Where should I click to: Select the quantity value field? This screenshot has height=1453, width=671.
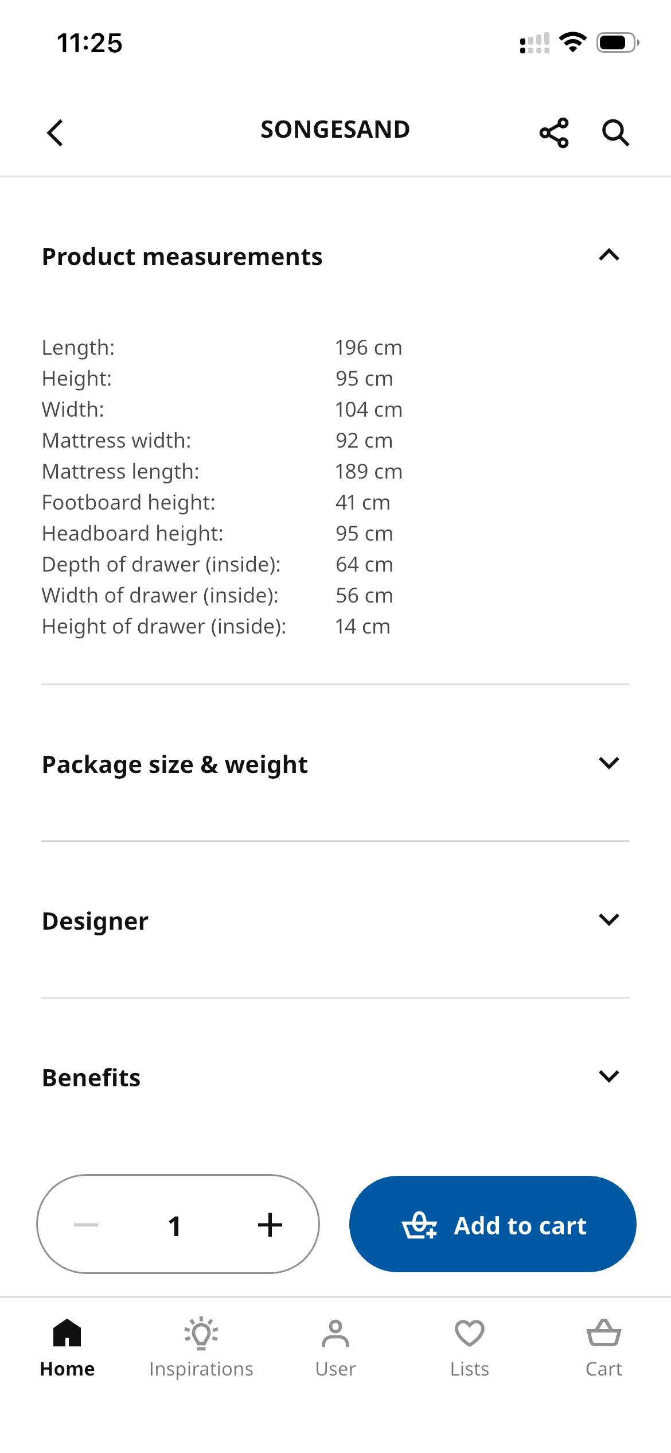(x=174, y=1226)
